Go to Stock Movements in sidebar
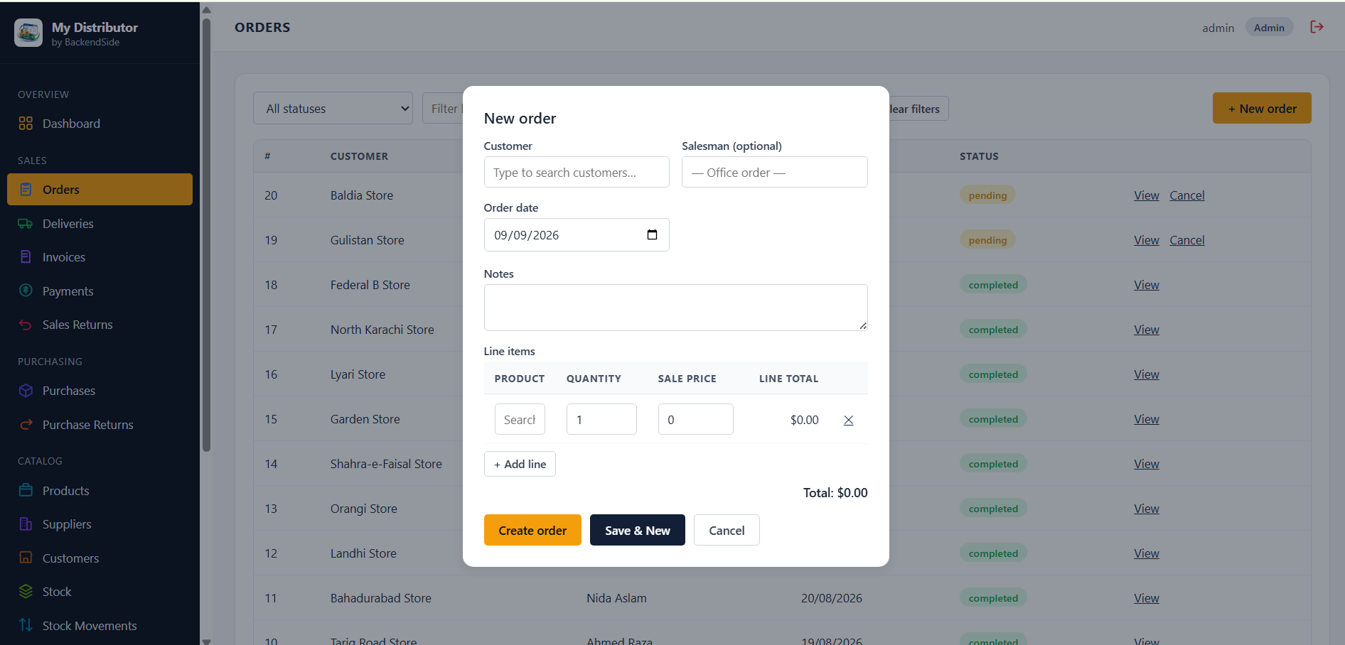 100,625
